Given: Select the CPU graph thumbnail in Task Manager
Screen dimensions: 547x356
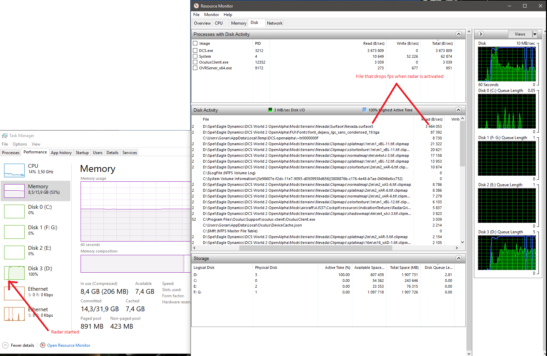Looking at the screenshot, I should [14, 170].
